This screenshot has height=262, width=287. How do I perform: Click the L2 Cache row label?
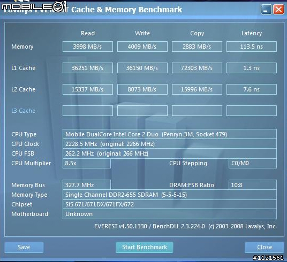23,89
